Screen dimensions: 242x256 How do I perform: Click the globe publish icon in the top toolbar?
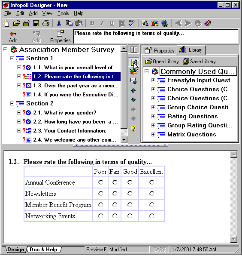click(x=164, y=23)
